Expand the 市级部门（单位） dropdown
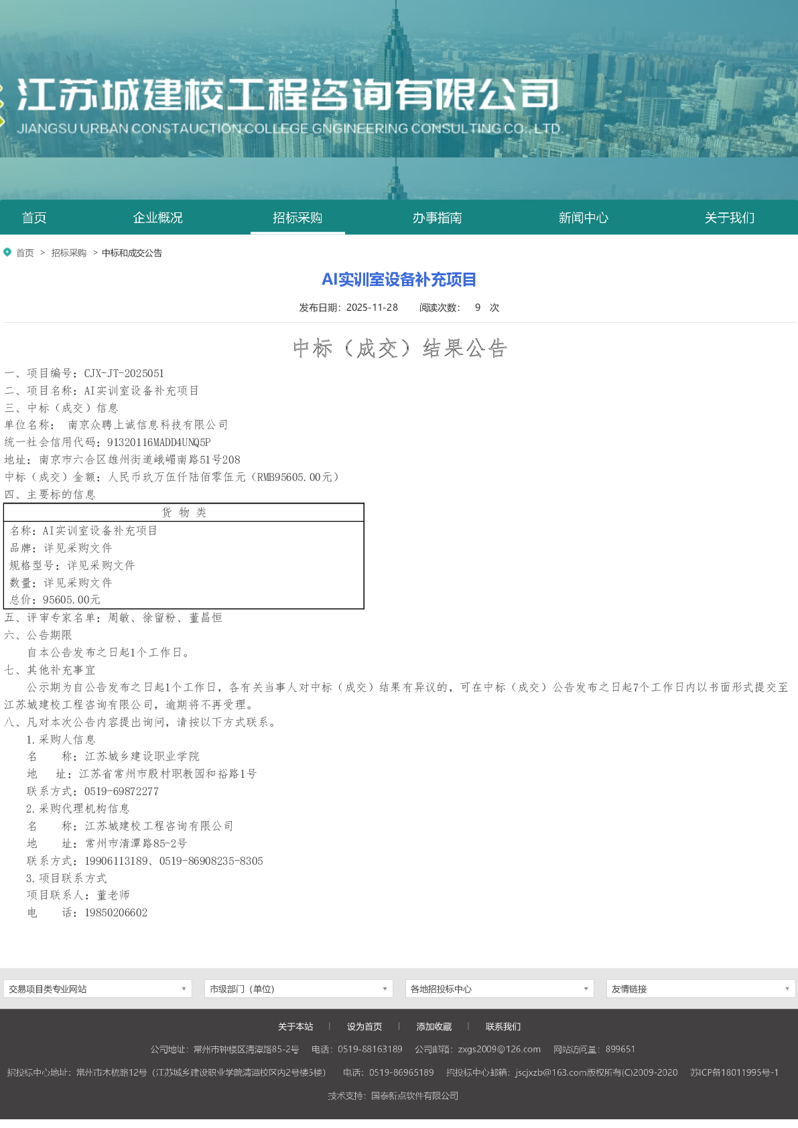Image resolution: width=798 pixels, height=1128 pixels. pyautogui.click(x=299, y=989)
